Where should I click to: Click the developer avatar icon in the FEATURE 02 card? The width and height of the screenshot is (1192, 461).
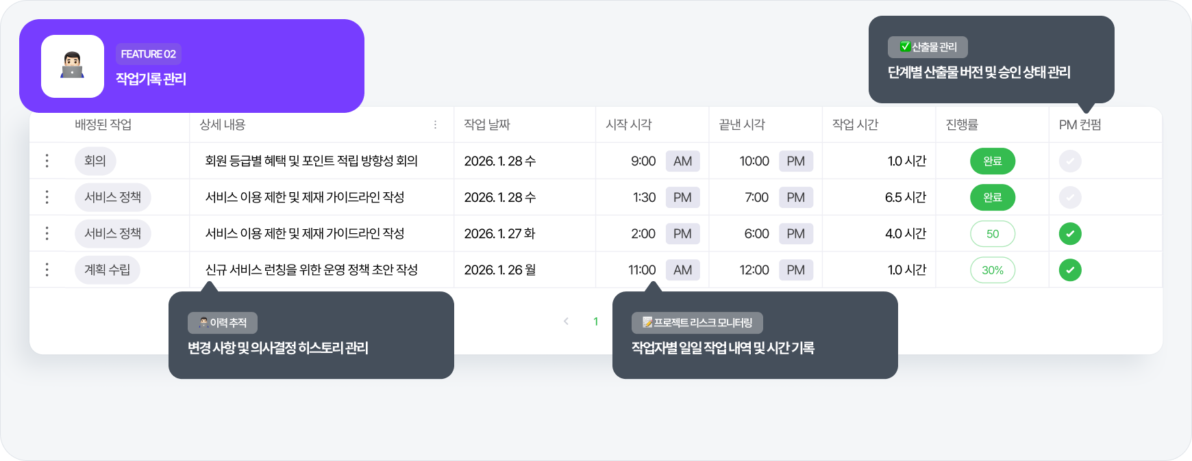coord(72,66)
